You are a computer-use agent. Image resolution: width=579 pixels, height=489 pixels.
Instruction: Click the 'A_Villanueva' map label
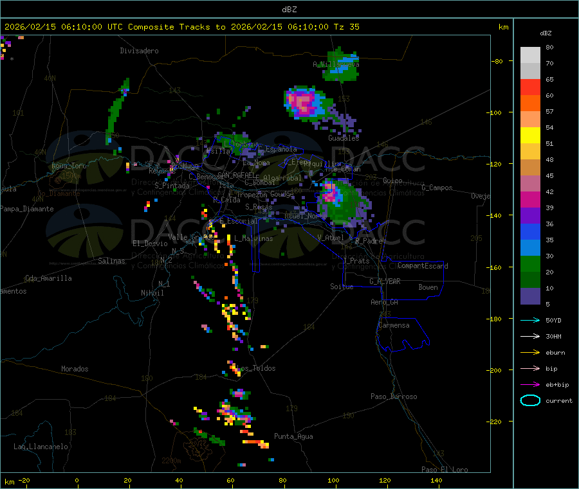[336, 64]
